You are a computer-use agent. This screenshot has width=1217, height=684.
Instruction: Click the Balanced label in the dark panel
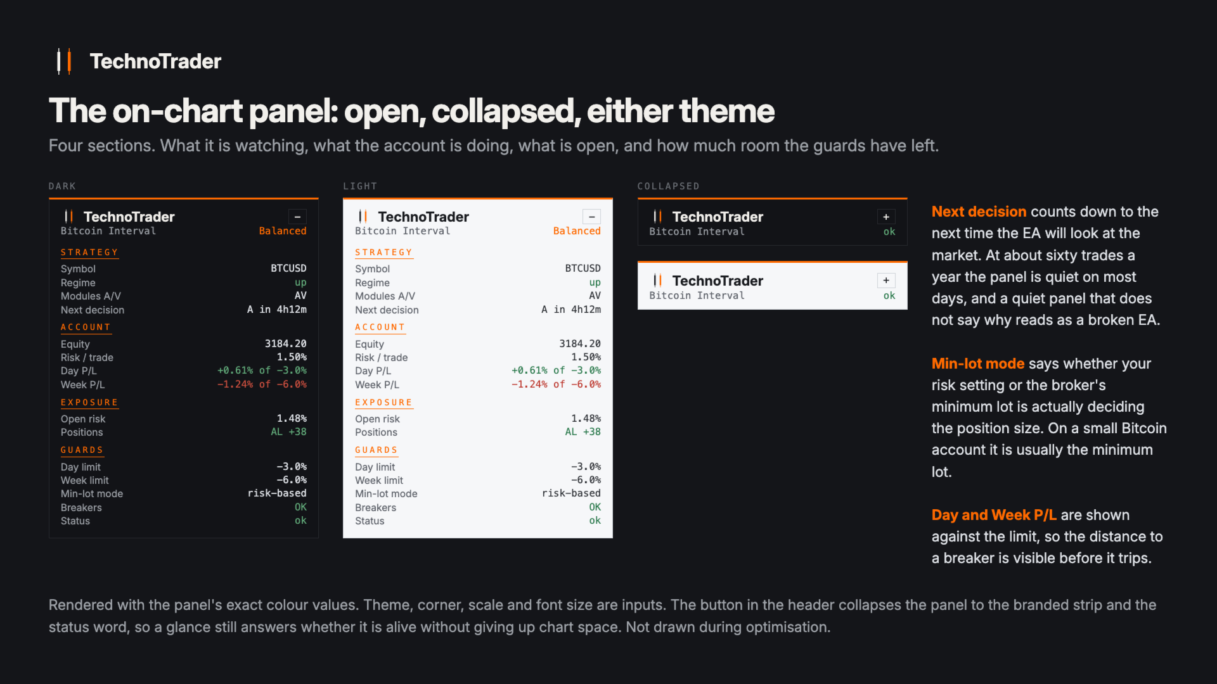pyautogui.click(x=283, y=231)
